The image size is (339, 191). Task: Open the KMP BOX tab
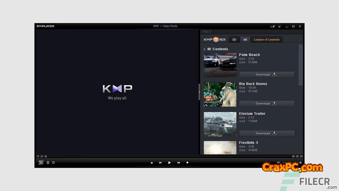(x=215, y=40)
